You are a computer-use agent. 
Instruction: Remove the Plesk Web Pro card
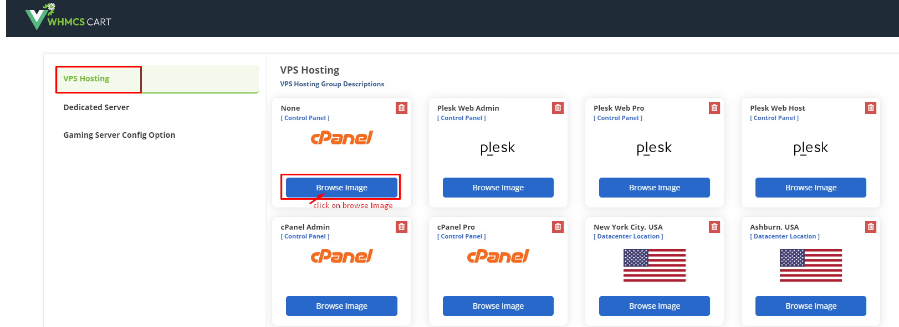[714, 108]
